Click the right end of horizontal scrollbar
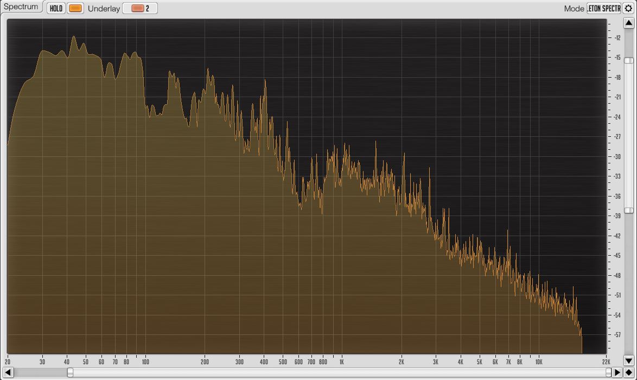 (608, 372)
